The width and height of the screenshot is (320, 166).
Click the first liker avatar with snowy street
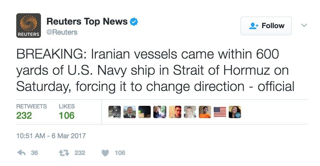(115, 112)
